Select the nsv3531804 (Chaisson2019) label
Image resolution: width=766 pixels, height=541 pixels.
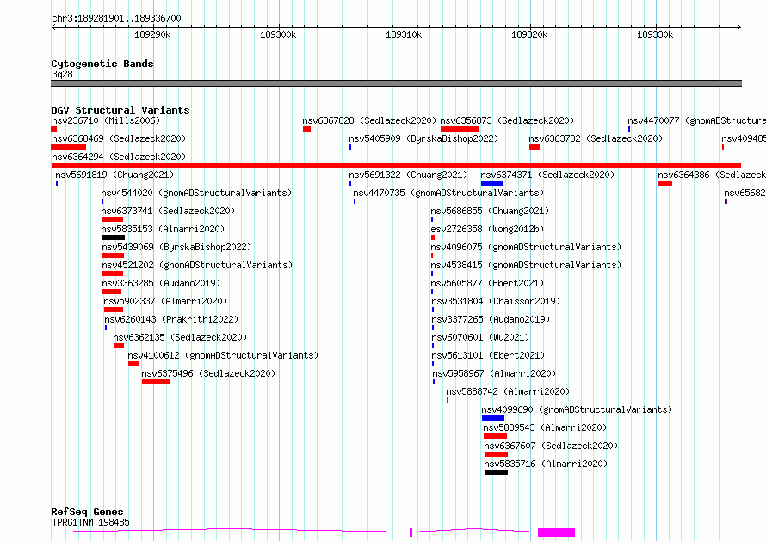tap(496, 301)
